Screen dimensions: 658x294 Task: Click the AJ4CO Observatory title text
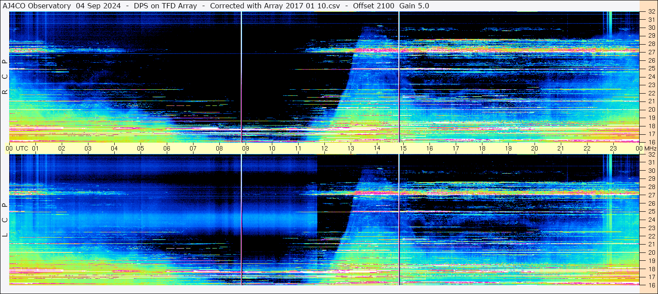pyautogui.click(x=37, y=6)
